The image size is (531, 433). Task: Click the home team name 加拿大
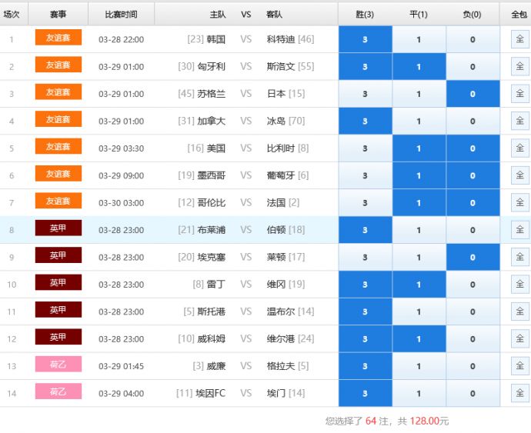pos(212,121)
